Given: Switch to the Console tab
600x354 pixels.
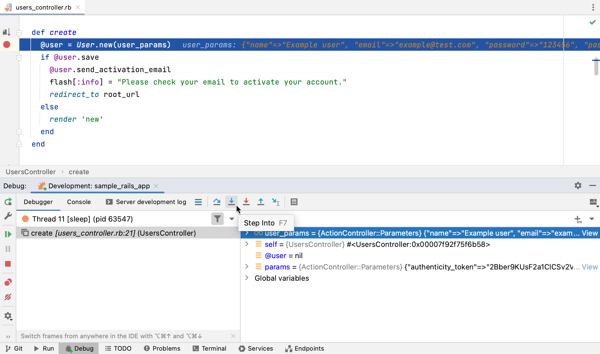Looking at the screenshot, I should [79, 202].
